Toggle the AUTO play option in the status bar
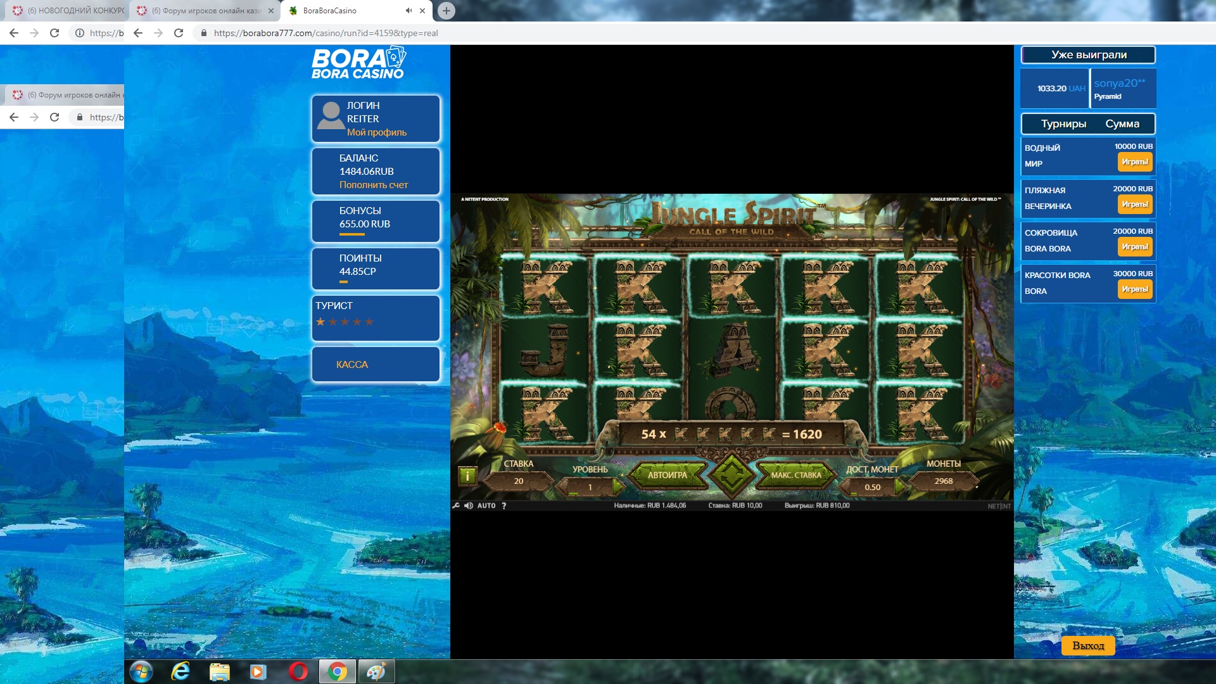Screen dimensions: 1216x684 [x=486, y=505]
